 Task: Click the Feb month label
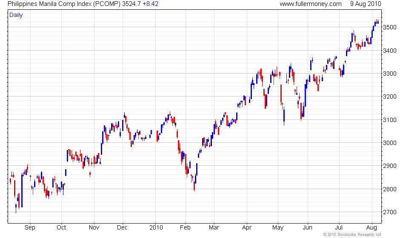186,228
